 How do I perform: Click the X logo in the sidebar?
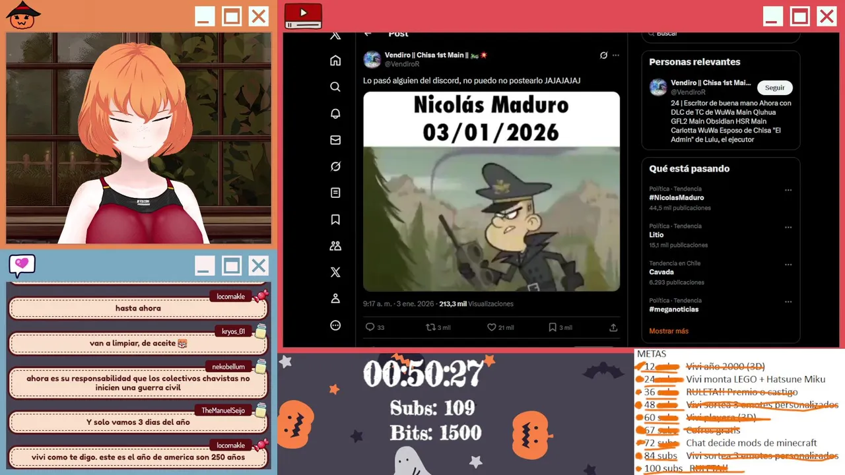335,35
